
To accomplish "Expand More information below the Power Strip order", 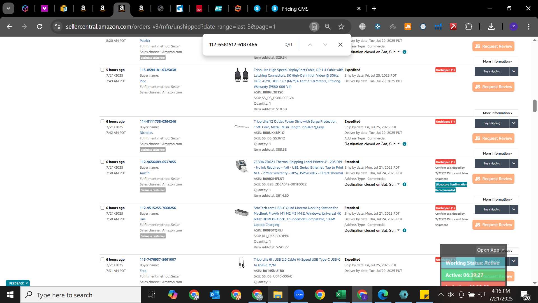I will click(x=497, y=153).
